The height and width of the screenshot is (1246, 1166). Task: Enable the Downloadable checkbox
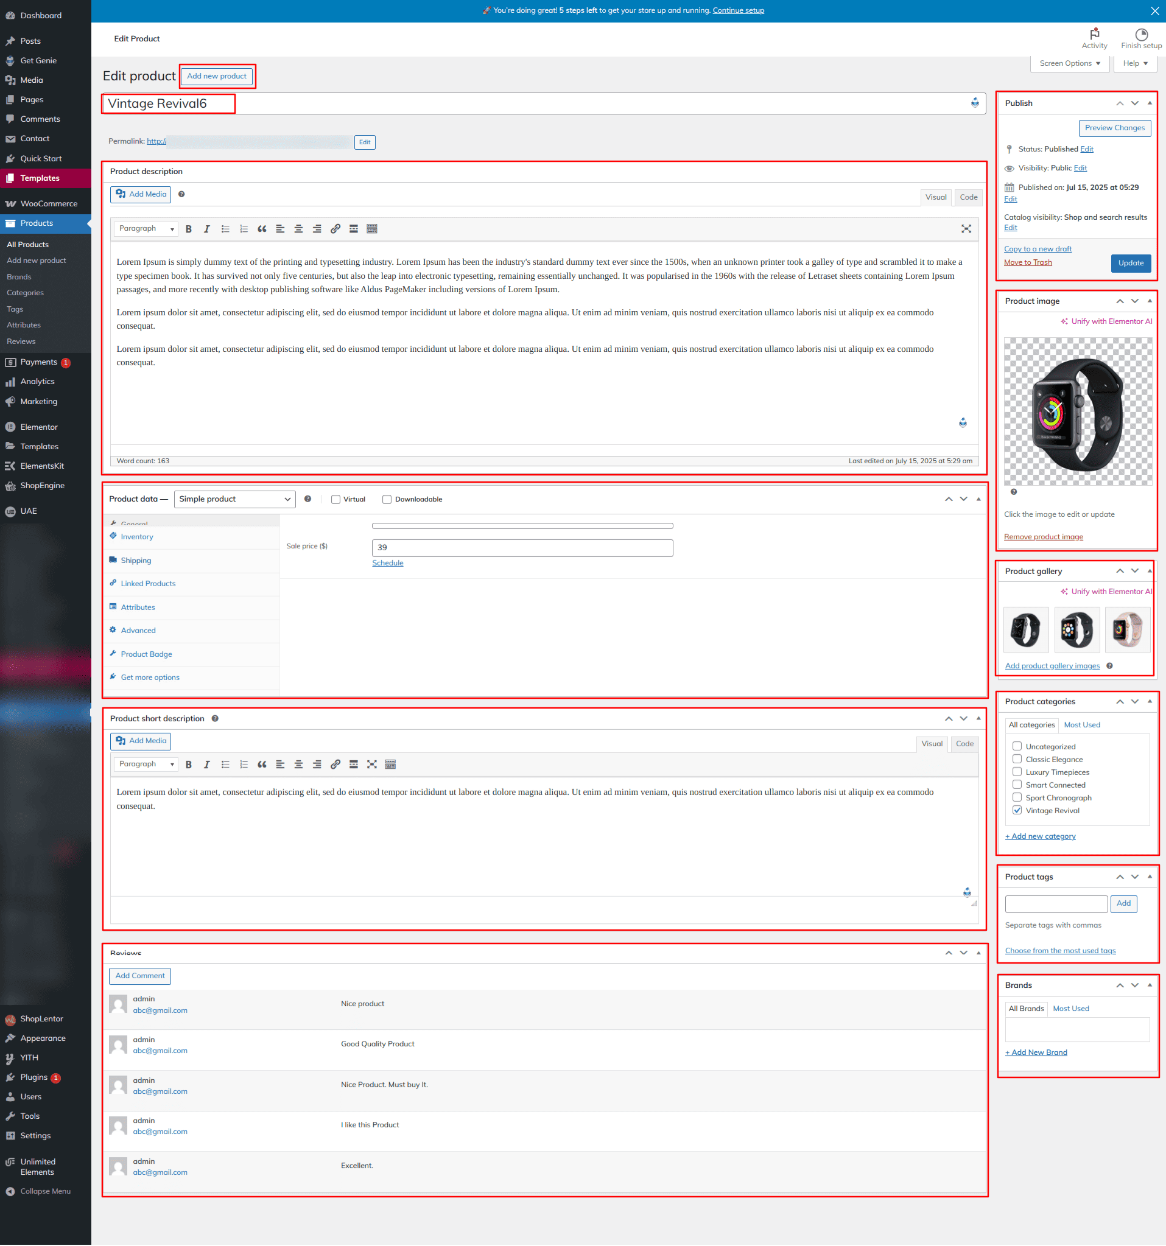[x=387, y=500]
